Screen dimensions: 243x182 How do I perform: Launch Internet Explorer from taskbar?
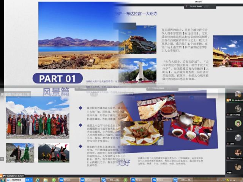(37, 180)
